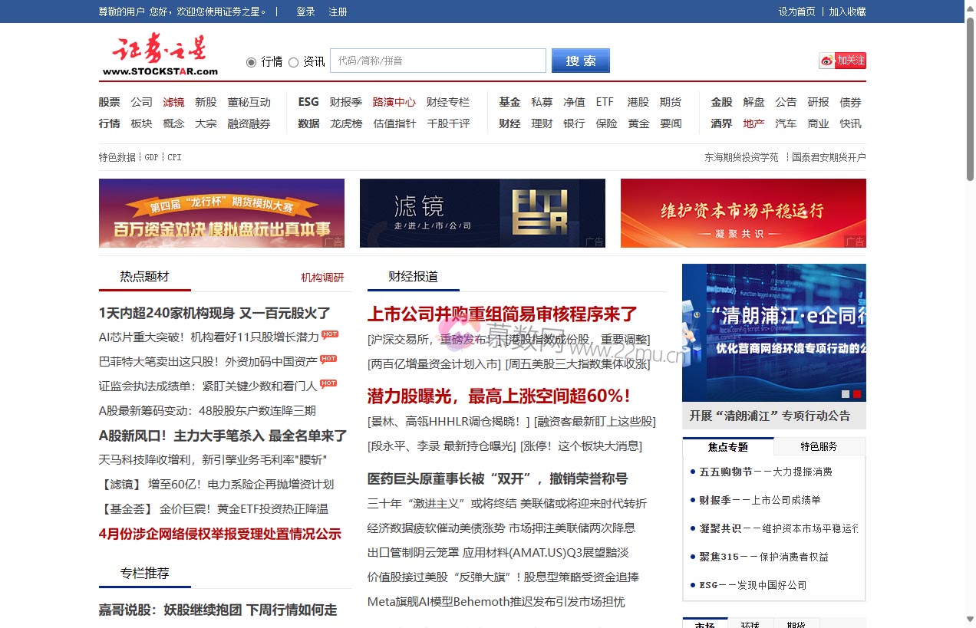Open the 滤镜 navigation menu item
This screenshot has height=628, width=976.
click(x=173, y=101)
